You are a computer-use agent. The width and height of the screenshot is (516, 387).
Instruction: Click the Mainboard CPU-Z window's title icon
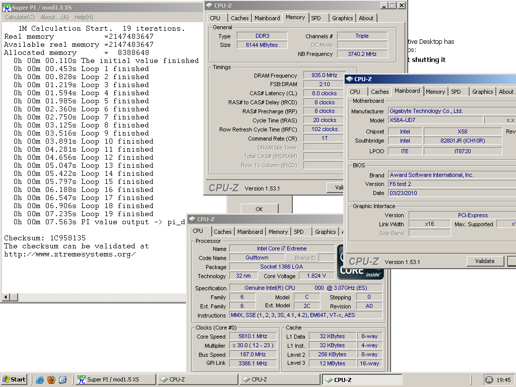point(350,79)
